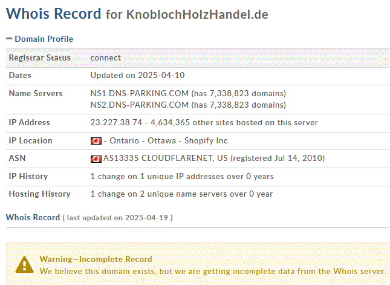Click the Whois Record section heading

click(x=33, y=217)
